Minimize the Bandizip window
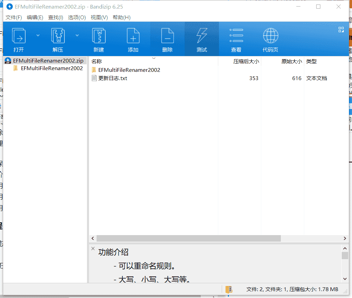Image resolution: width=352 pixels, height=298 pixels. [x=298, y=7]
